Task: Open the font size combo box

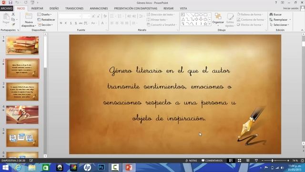Action: pos(86,16)
